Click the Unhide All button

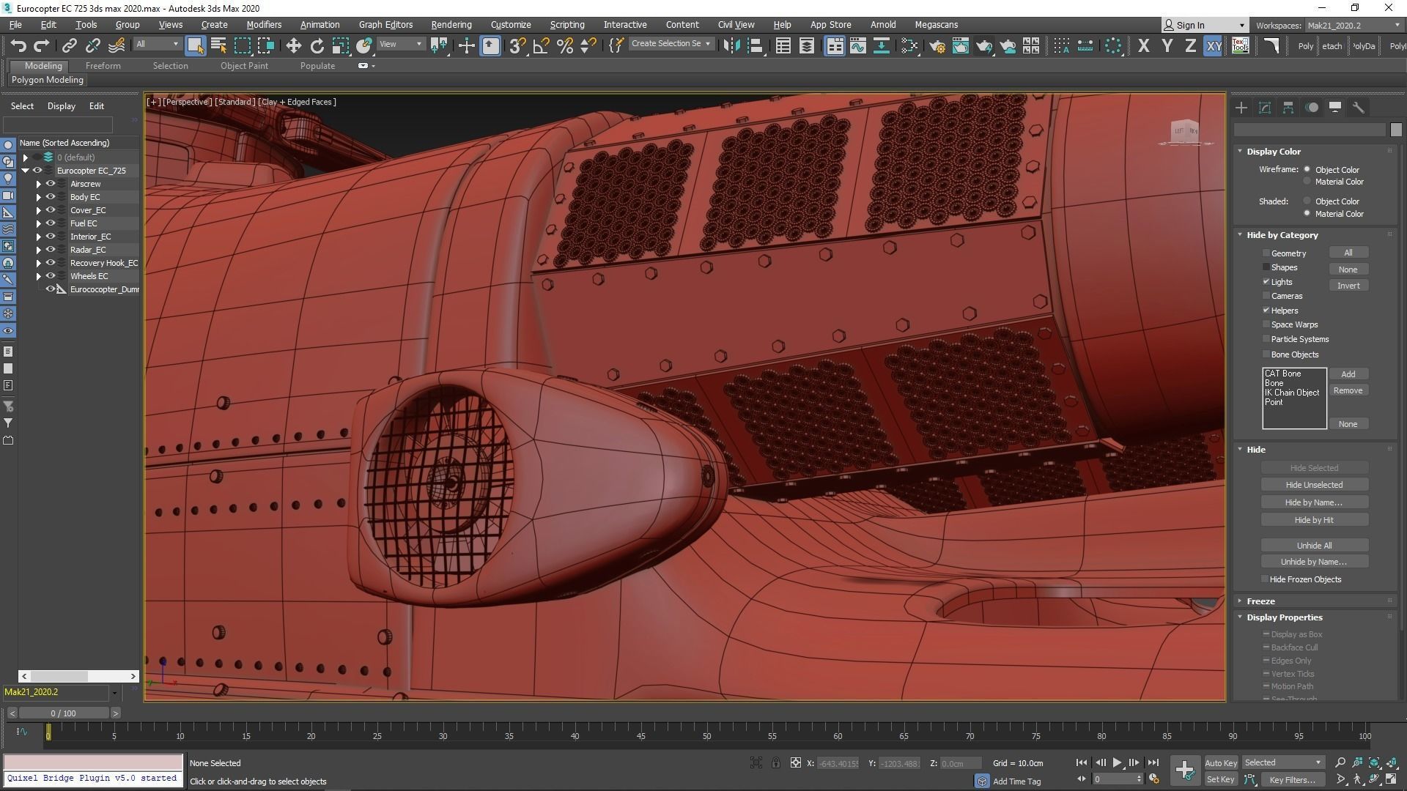(x=1313, y=546)
